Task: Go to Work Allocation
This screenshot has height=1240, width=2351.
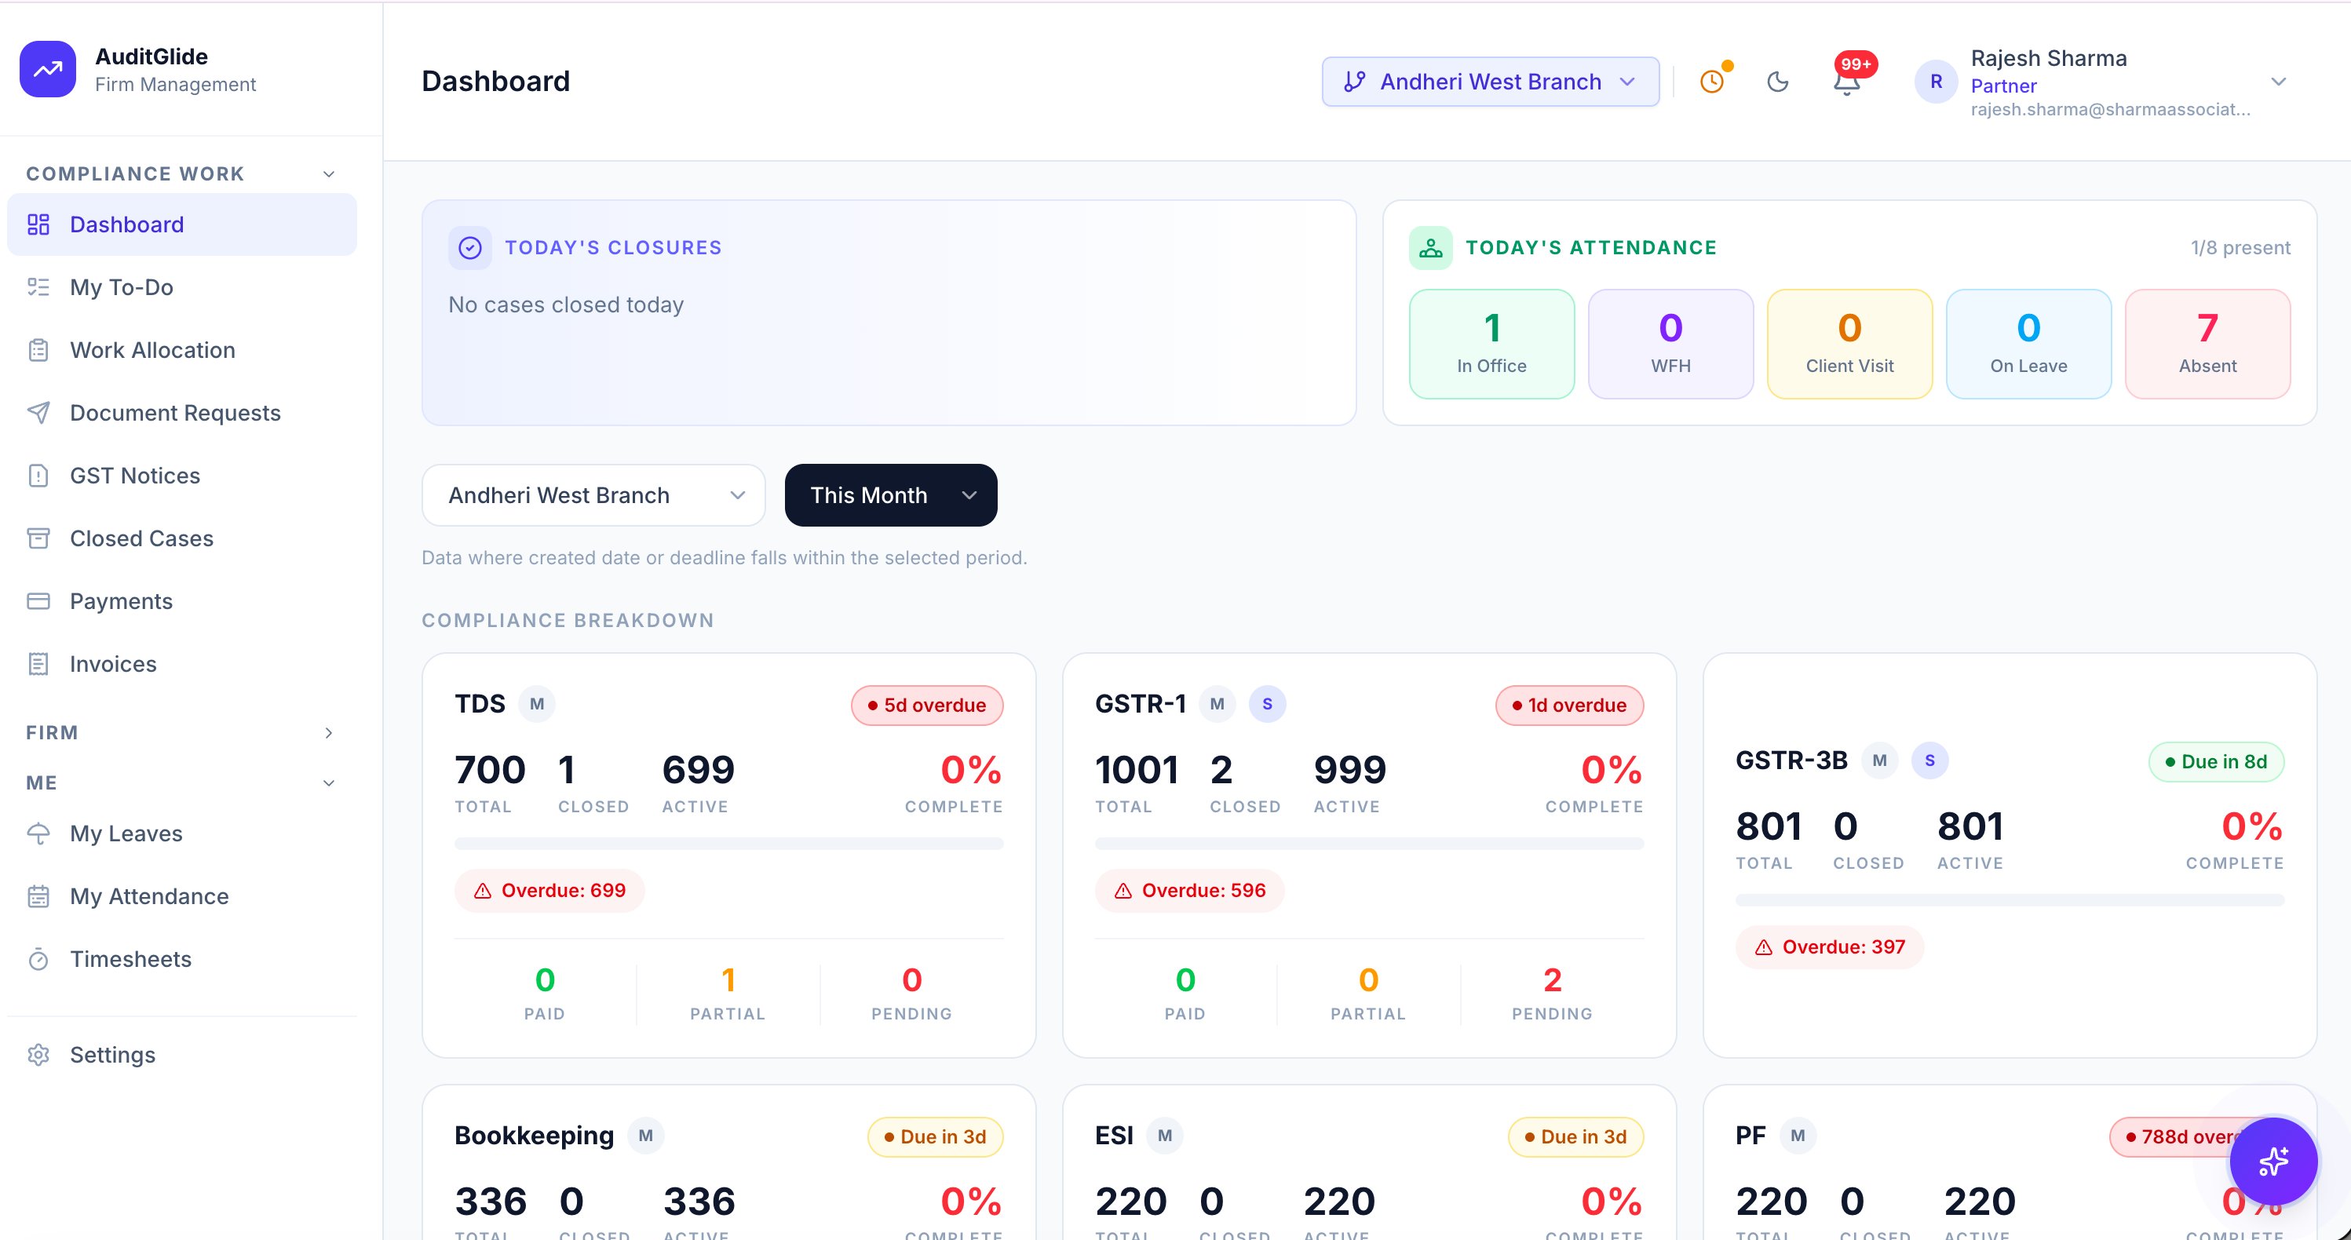Action: (x=183, y=350)
